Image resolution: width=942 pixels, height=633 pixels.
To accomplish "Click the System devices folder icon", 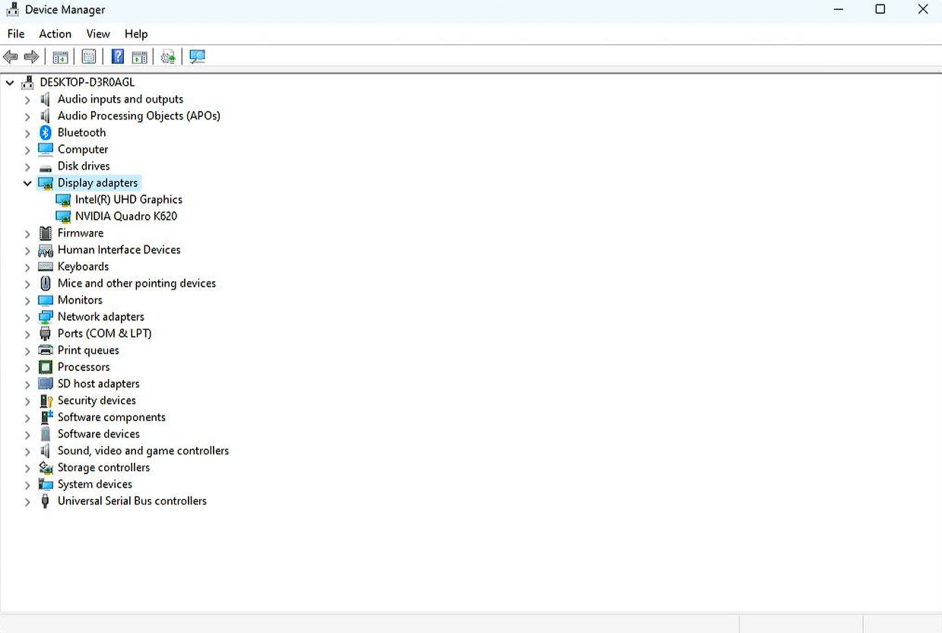I will click(x=46, y=484).
